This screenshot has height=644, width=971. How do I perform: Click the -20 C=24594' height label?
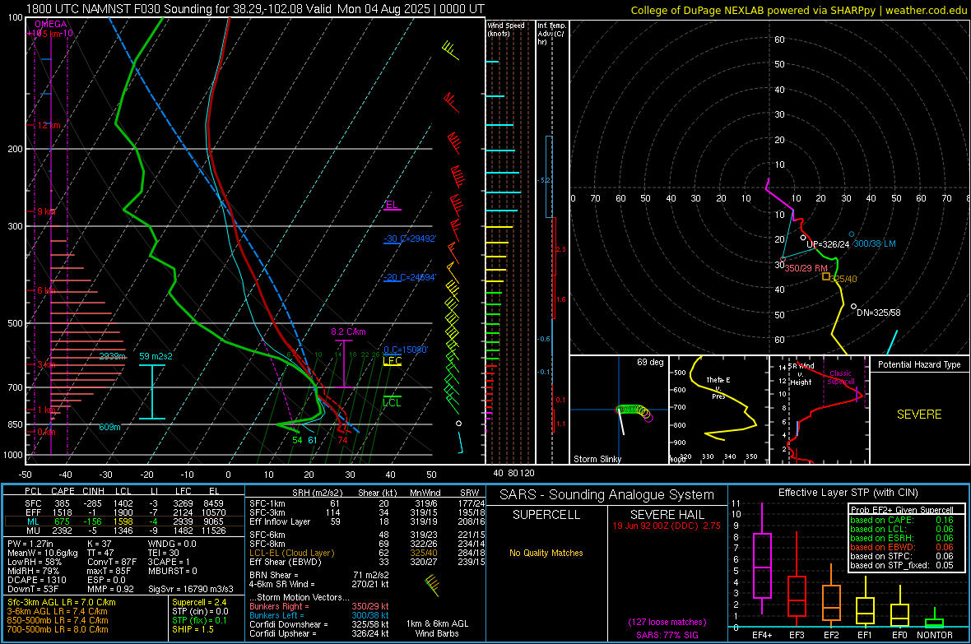coord(409,277)
